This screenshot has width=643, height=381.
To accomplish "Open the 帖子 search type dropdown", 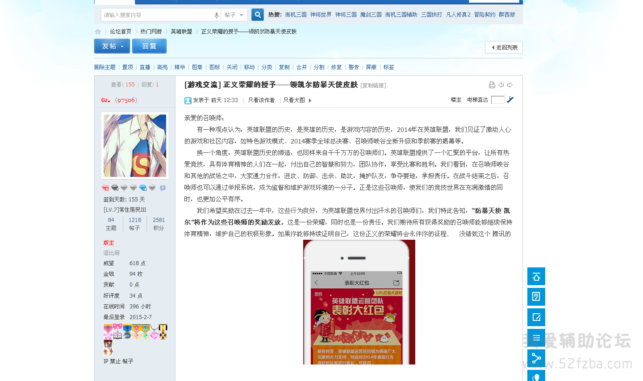I will (234, 15).
